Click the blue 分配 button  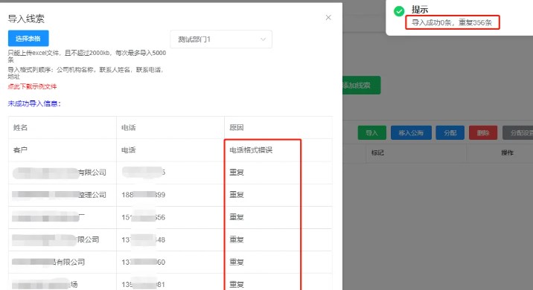(450, 133)
